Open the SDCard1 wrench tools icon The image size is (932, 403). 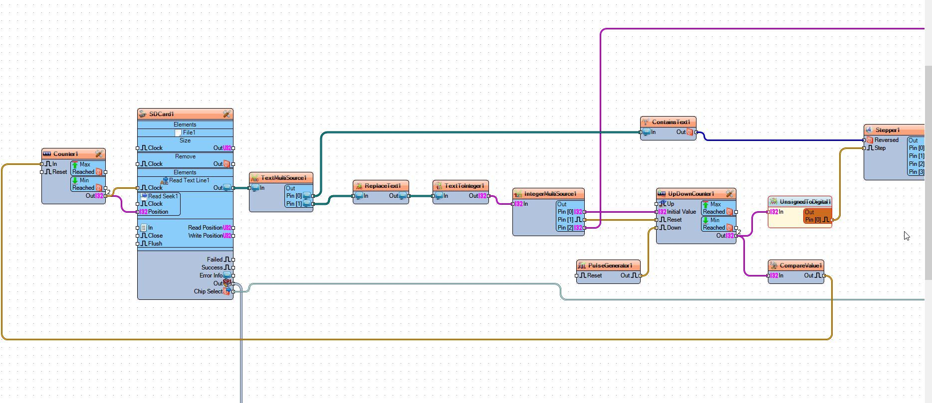pos(227,114)
